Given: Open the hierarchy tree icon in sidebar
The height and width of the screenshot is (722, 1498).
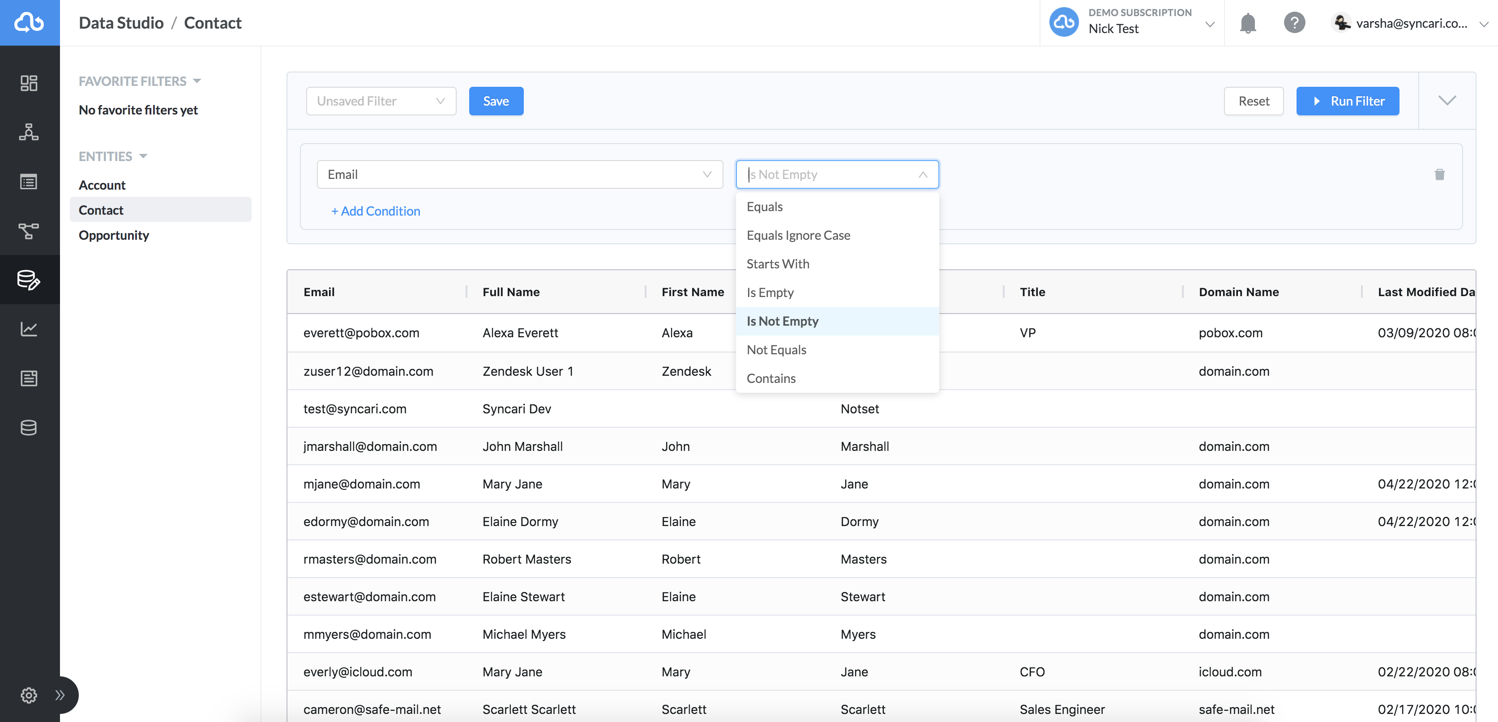Looking at the screenshot, I should [29, 132].
